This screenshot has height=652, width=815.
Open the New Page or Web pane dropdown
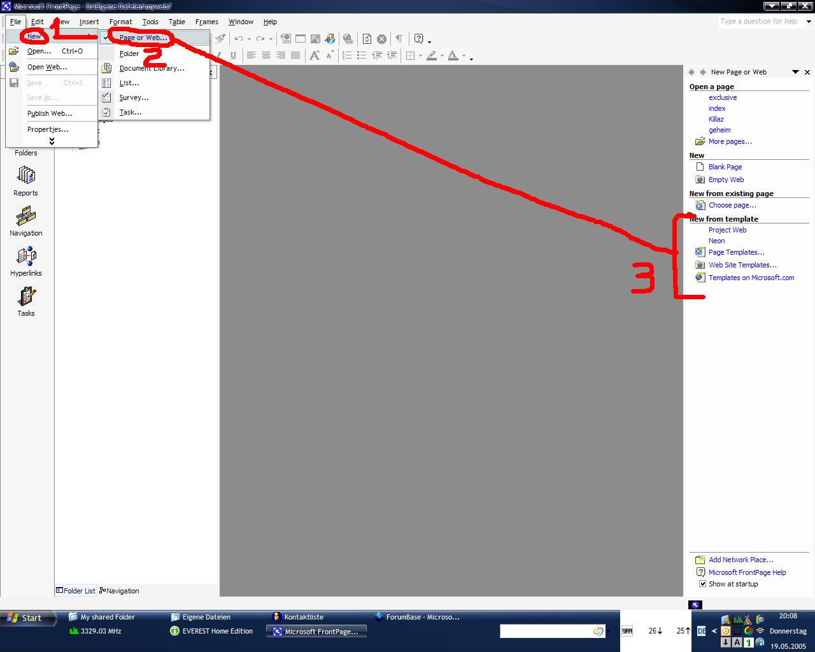pyautogui.click(x=795, y=72)
